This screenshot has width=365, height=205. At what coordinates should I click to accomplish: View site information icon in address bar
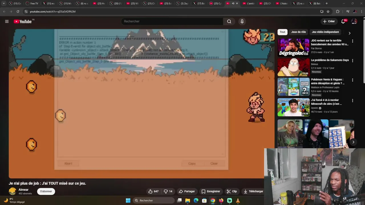pos(26,11)
